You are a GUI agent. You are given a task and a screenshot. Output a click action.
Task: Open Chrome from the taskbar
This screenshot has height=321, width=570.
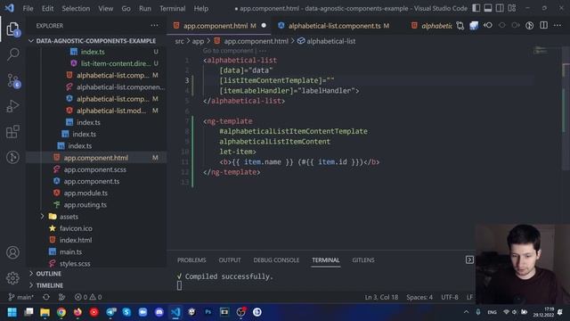(x=61, y=312)
